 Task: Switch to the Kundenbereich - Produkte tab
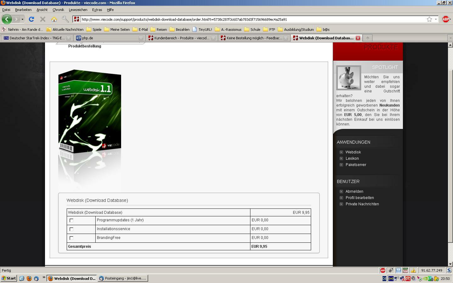[x=181, y=38]
